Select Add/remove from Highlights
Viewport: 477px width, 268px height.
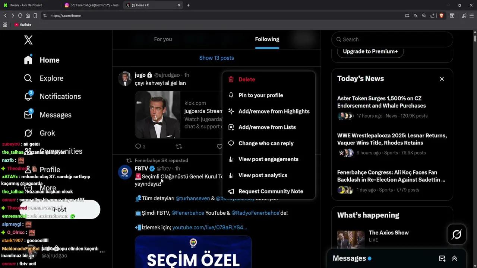(x=269, y=111)
